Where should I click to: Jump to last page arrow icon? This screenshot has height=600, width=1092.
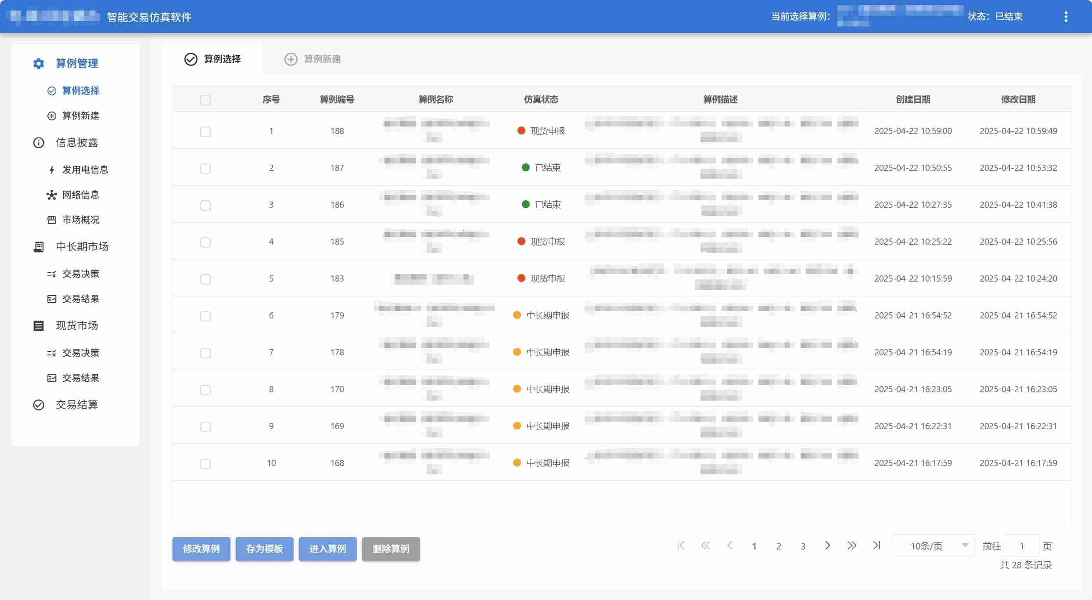(876, 546)
